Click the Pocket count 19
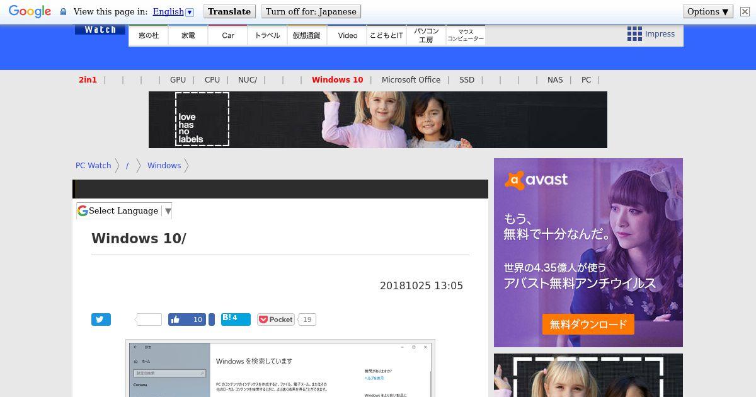Image resolution: width=756 pixels, height=397 pixels. click(307, 319)
